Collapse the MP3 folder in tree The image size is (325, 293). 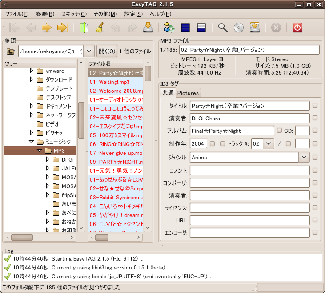[x=39, y=151]
